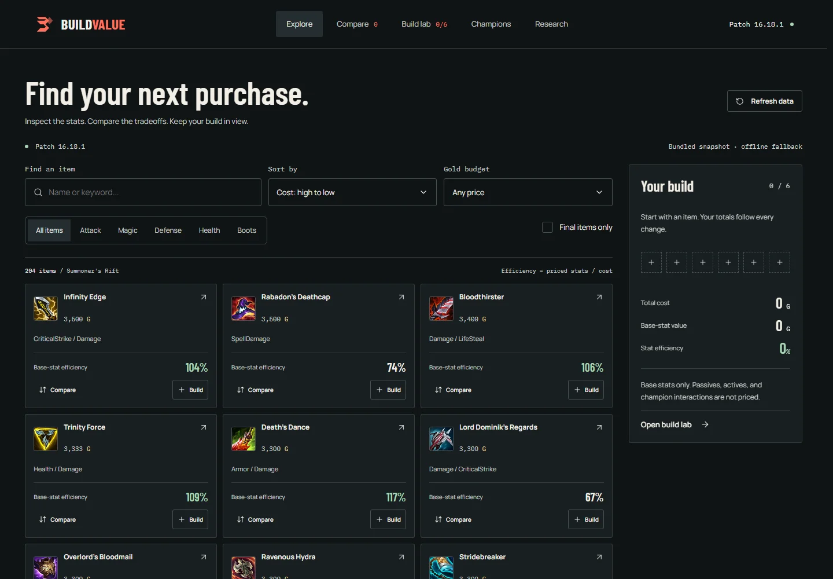Go to the Champions page
This screenshot has height=579, width=833.
[x=491, y=24]
